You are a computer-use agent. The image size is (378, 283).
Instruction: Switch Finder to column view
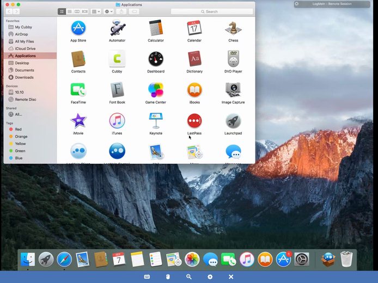pyautogui.click(x=77, y=11)
